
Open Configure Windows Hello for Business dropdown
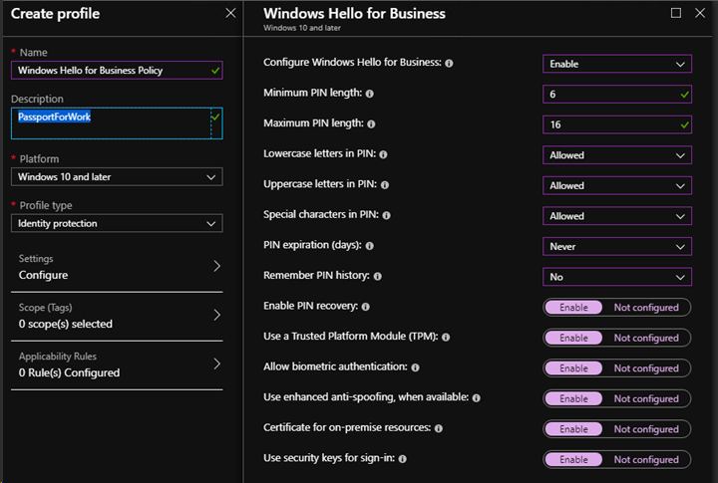coord(617,64)
